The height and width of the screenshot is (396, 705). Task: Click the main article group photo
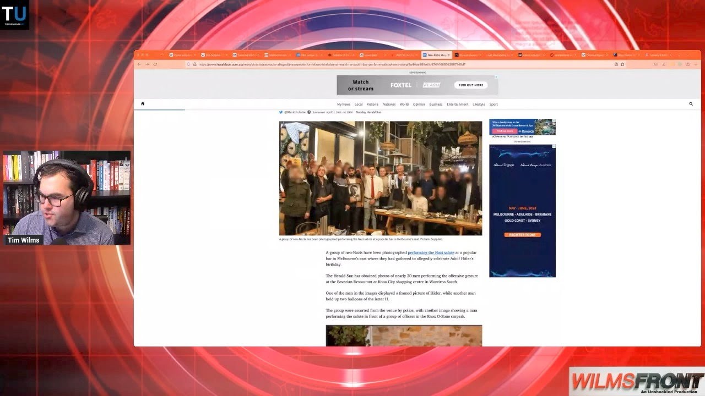coord(381,178)
